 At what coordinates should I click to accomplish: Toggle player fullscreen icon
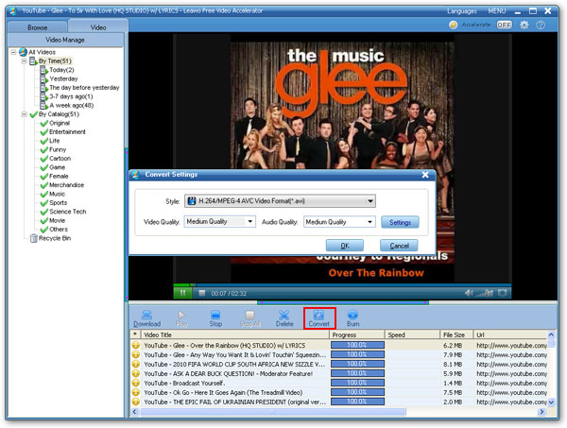click(x=503, y=293)
